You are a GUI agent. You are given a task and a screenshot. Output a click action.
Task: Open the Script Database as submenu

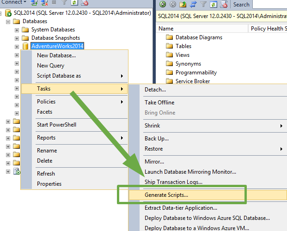74,76
